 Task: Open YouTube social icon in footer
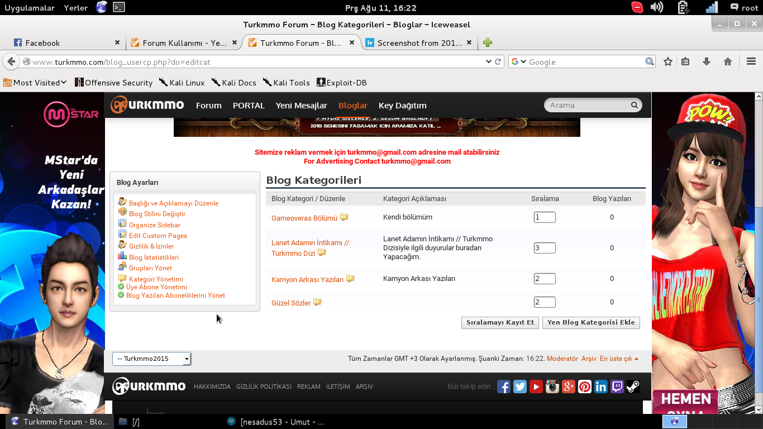click(x=536, y=387)
